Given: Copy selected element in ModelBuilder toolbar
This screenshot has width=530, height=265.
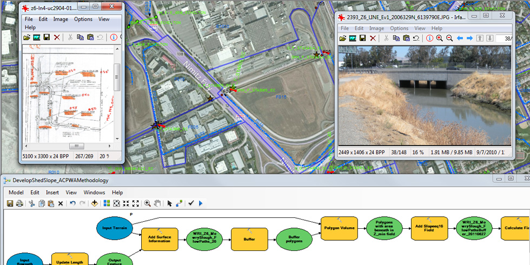Looking at the screenshot, I should [42, 203].
